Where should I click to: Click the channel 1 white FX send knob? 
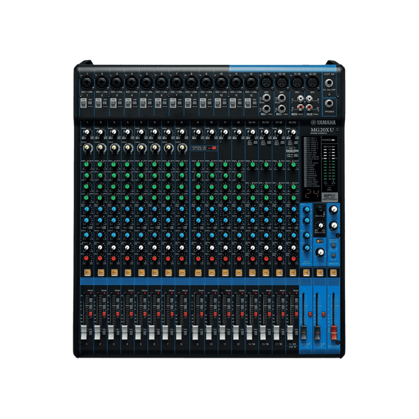click(87, 247)
